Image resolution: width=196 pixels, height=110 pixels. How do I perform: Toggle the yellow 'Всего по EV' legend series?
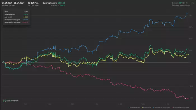pos(147,108)
